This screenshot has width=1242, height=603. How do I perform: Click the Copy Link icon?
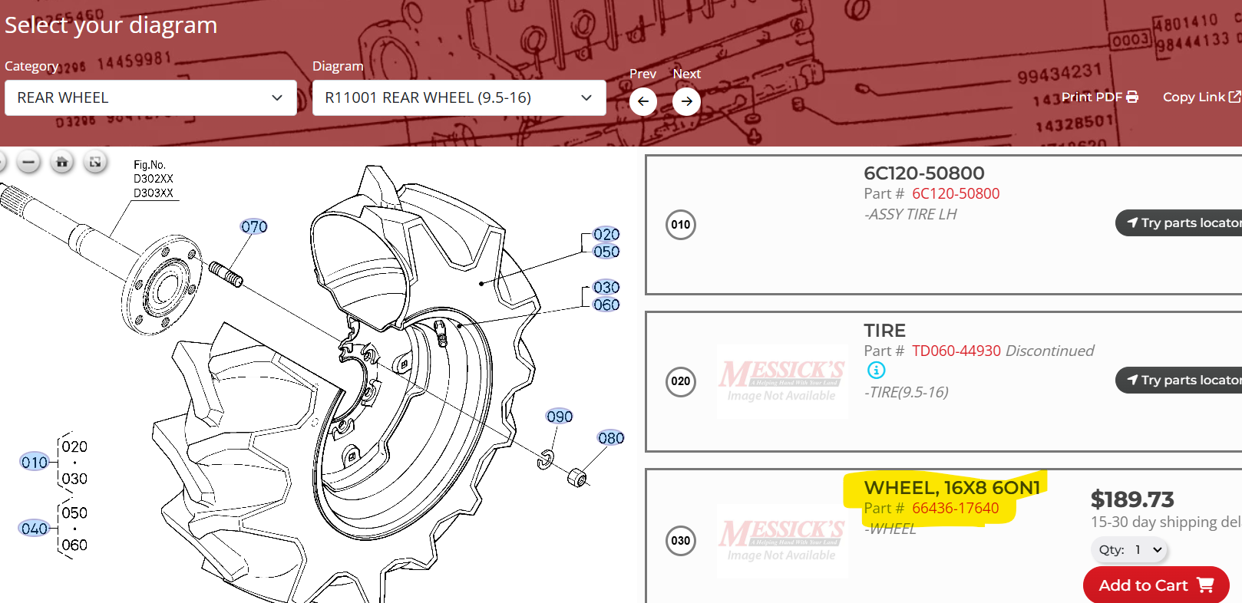click(1234, 97)
